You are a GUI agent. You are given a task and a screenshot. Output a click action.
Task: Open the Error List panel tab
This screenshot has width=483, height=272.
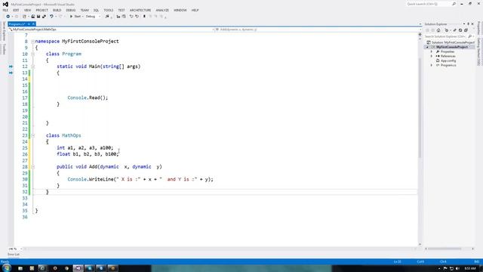(14, 255)
